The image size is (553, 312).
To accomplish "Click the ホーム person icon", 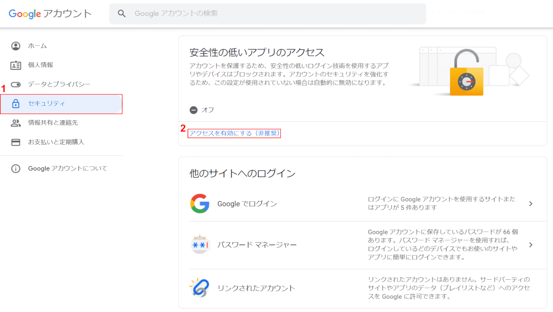I will pos(16,46).
